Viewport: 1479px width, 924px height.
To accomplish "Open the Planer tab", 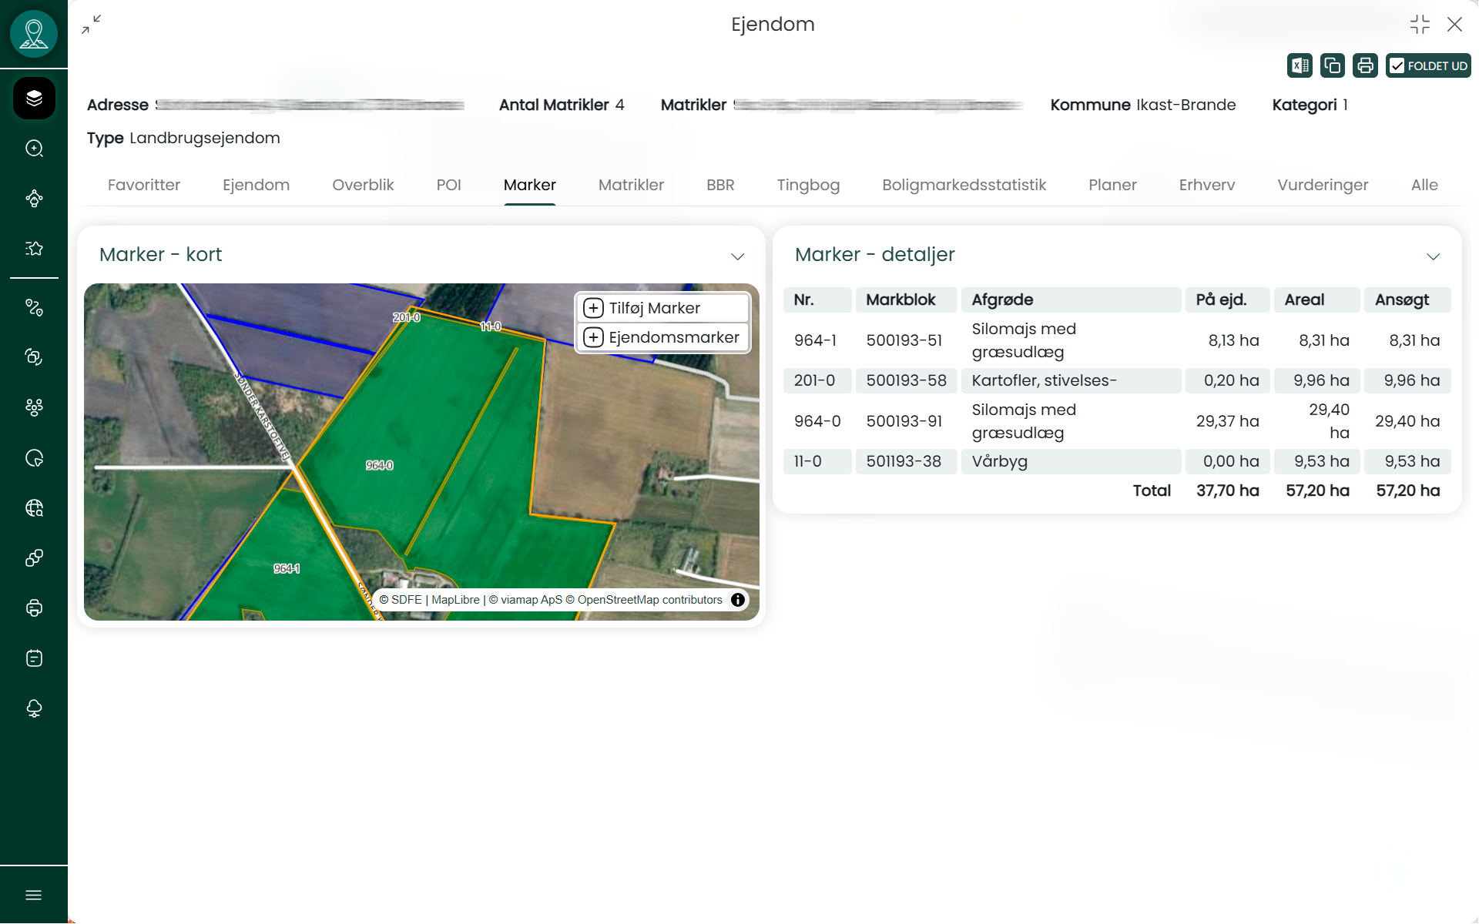I will coord(1112,185).
